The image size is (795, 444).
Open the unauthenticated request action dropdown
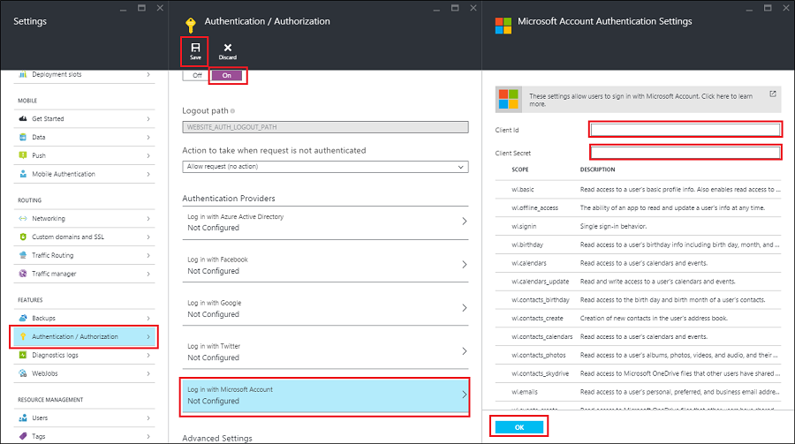pos(325,167)
